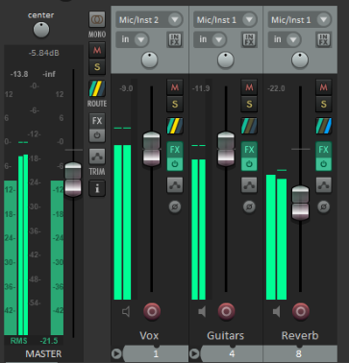Solo the Reverb track

click(x=323, y=104)
